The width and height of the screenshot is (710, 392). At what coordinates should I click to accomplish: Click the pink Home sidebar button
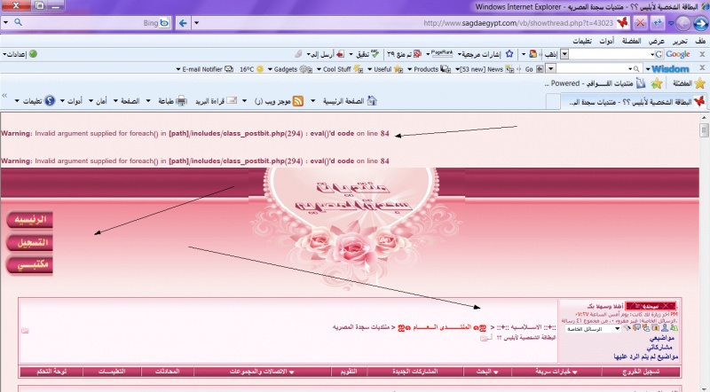pos(30,219)
